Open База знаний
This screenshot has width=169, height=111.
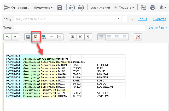pyautogui.click(x=100, y=7)
